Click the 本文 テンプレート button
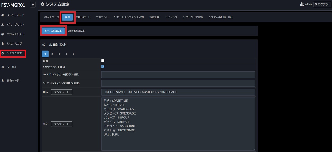Image resolution: width=332 pixels, height=152 pixels. click(x=61, y=124)
